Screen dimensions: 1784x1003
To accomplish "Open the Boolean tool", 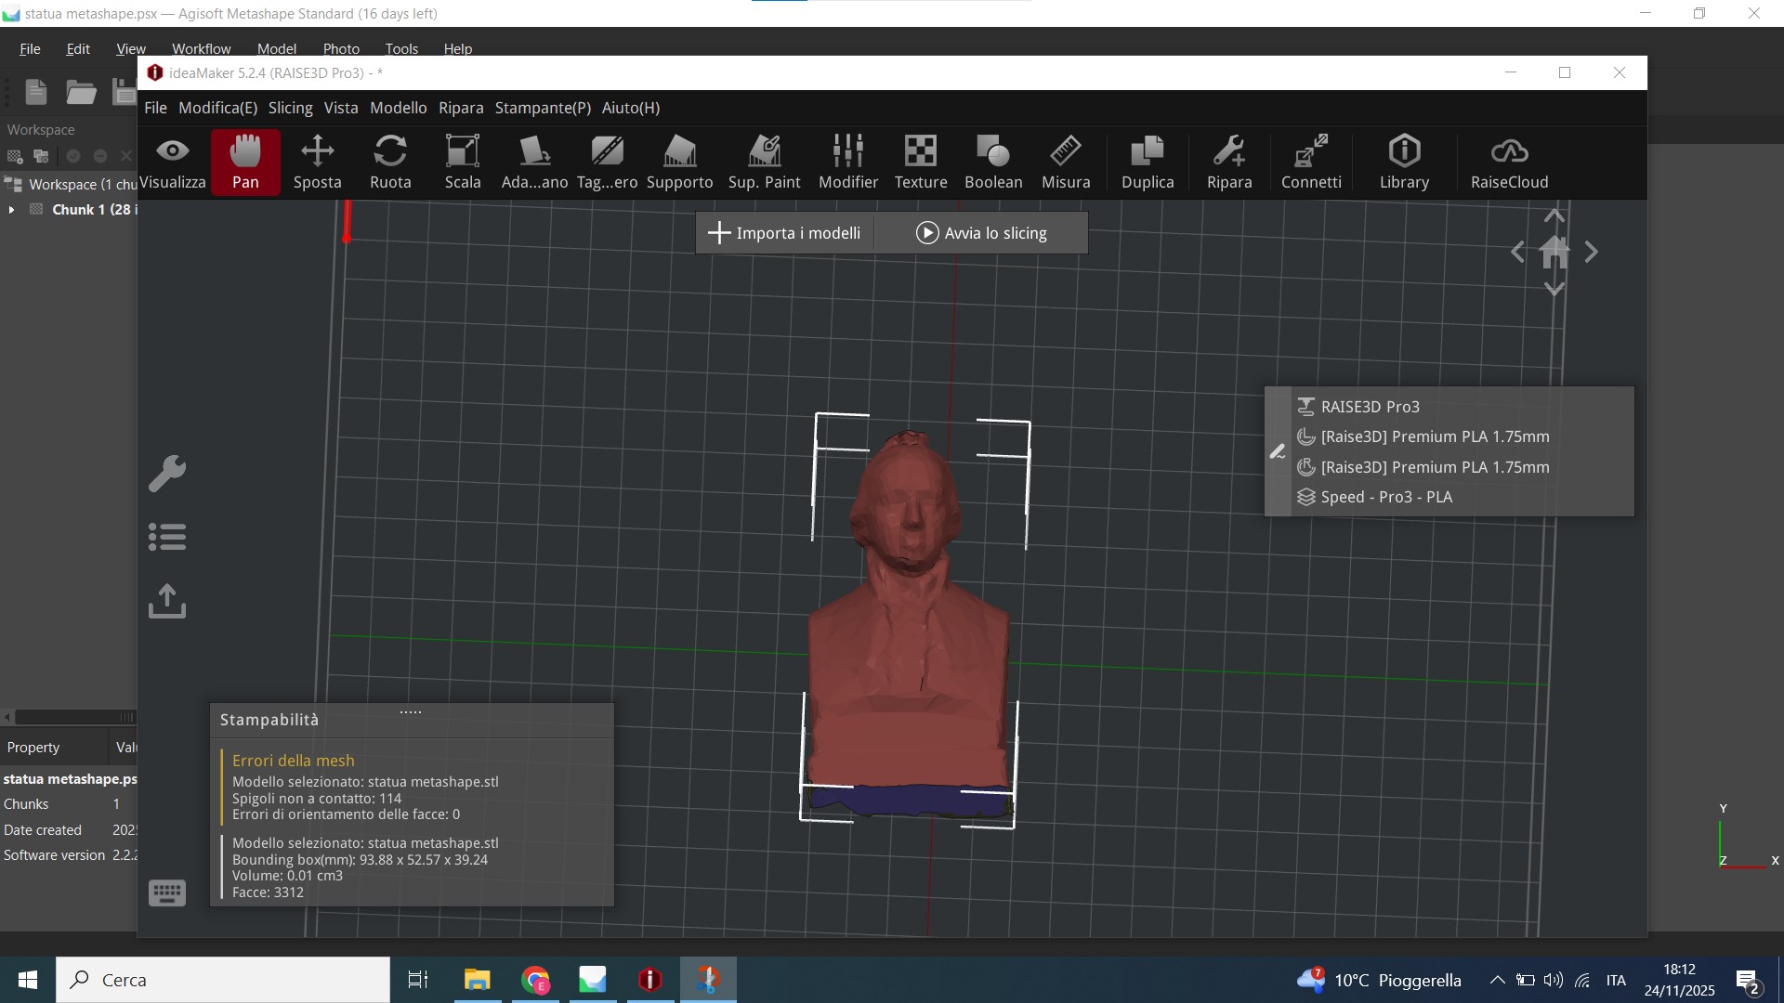I will [x=993, y=162].
